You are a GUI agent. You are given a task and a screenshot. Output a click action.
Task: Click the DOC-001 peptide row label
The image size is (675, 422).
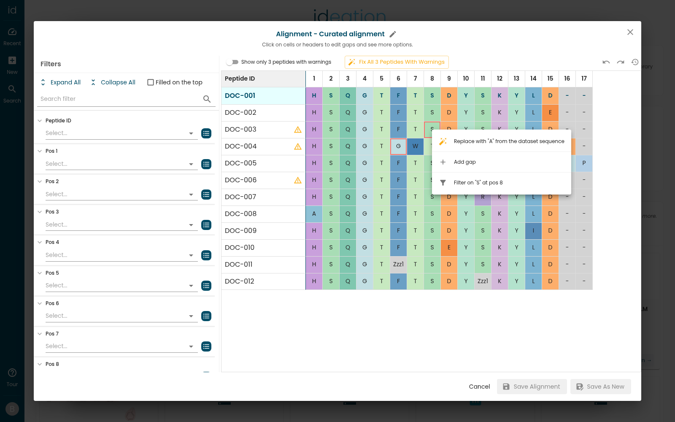tap(263, 96)
